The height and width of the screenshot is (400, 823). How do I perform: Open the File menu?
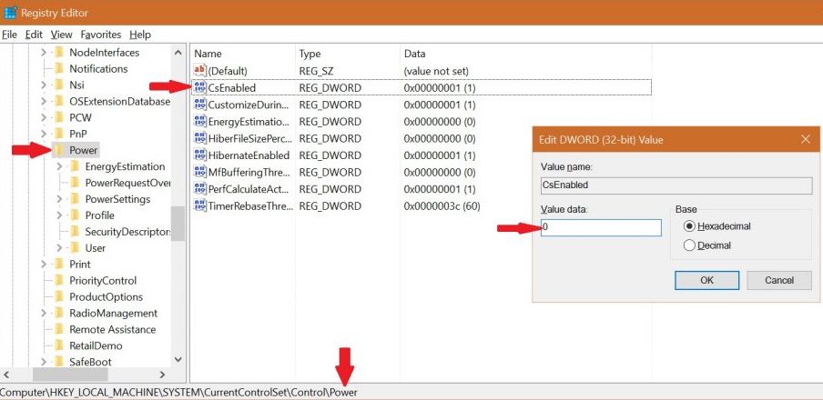[x=9, y=35]
